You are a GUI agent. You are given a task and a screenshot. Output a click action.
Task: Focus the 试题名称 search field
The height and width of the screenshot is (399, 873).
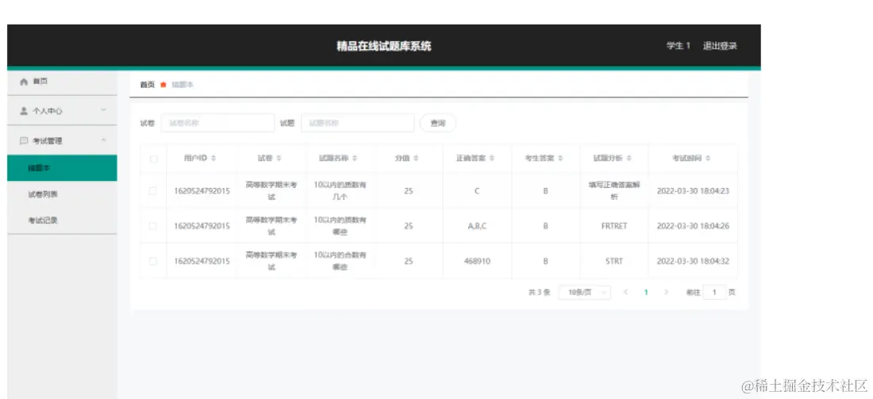click(x=357, y=123)
